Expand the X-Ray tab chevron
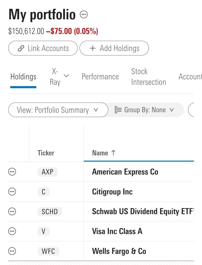 point(66,76)
